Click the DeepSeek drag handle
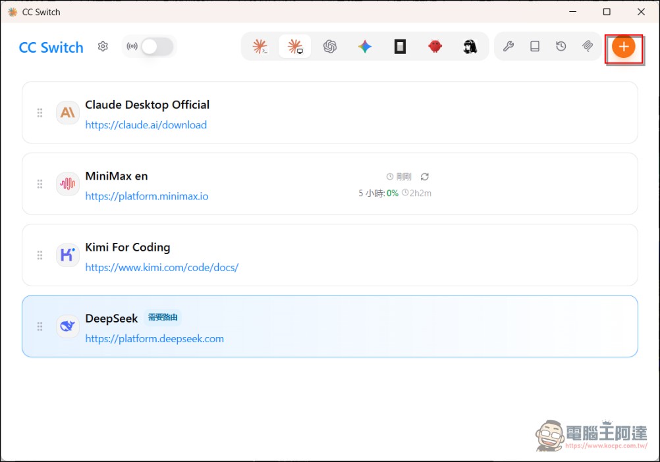 point(40,326)
